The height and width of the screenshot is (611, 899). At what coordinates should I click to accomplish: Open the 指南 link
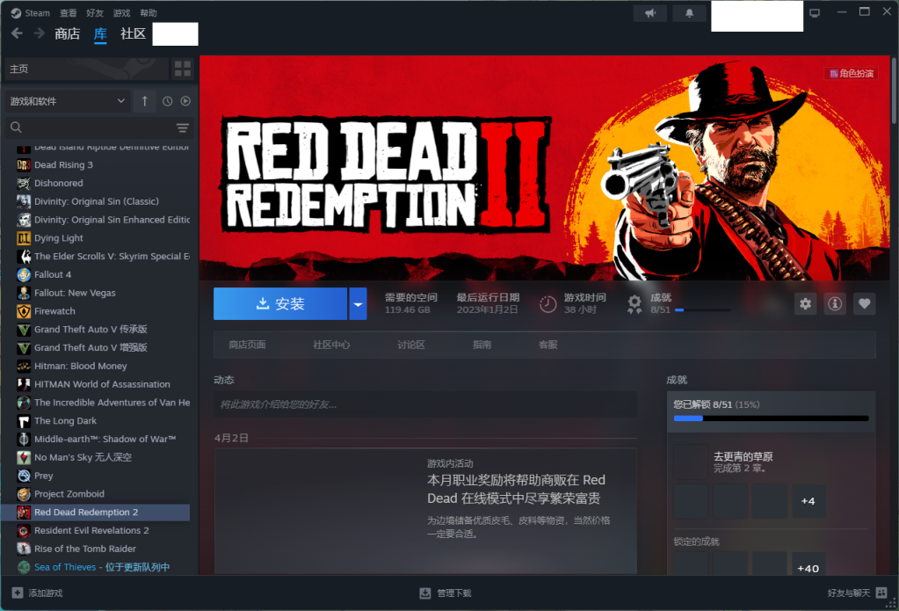pos(482,345)
